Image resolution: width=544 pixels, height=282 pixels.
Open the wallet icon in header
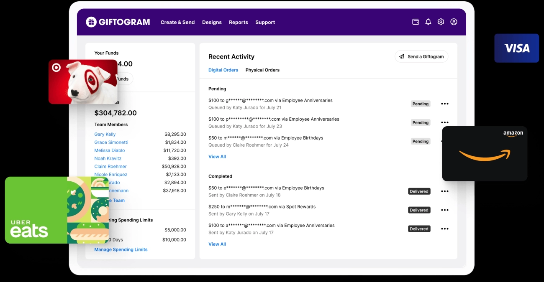416,22
